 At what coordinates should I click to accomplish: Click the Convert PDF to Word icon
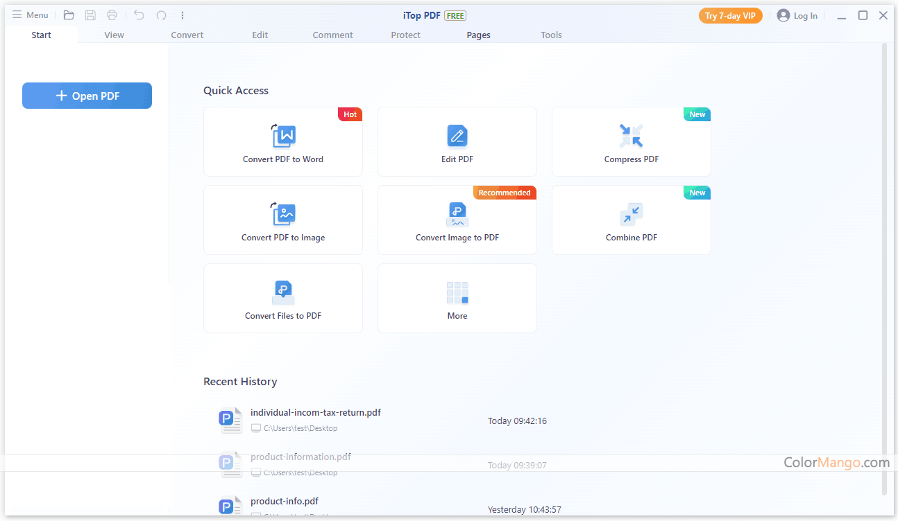click(x=283, y=136)
